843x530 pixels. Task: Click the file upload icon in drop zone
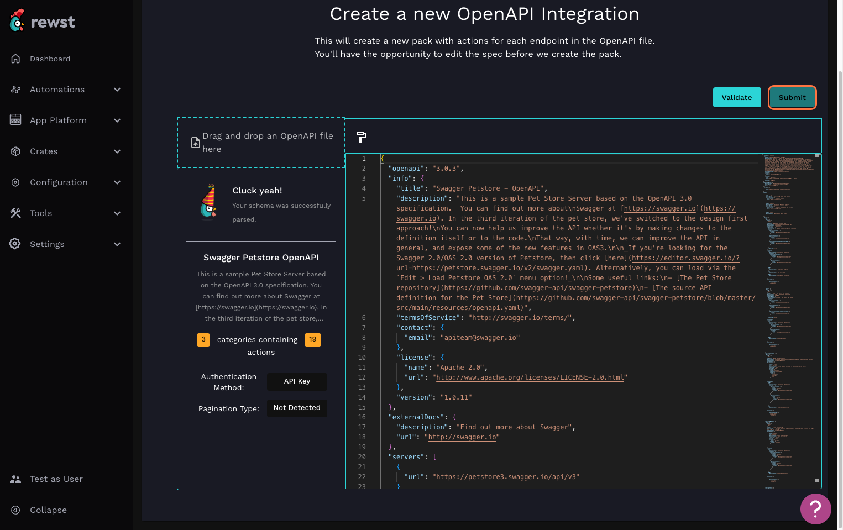tap(195, 143)
